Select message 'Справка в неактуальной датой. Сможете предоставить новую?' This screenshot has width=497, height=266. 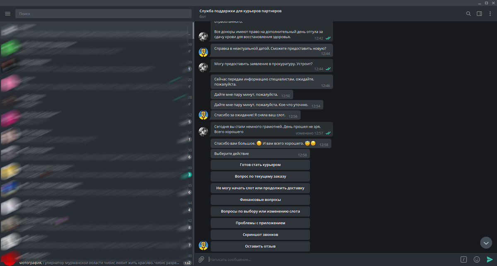pos(272,50)
